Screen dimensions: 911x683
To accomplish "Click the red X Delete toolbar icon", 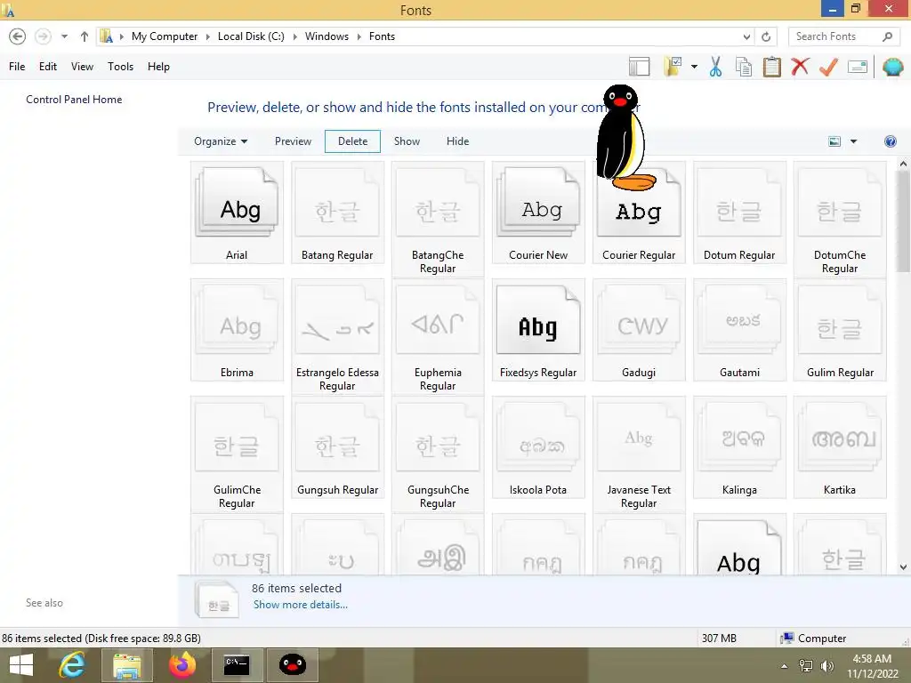I will coord(800,67).
